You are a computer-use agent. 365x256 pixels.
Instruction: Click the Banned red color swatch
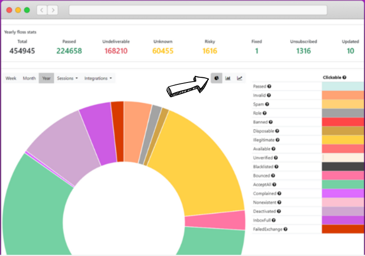click(x=343, y=122)
